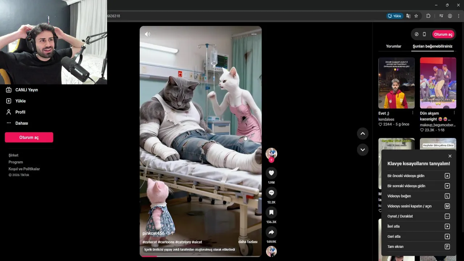Image resolution: width=464 pixels, height=261 pixels.
Task: Click the up-arrow key for previous video shortcut
Action: (x=447, y=176)
